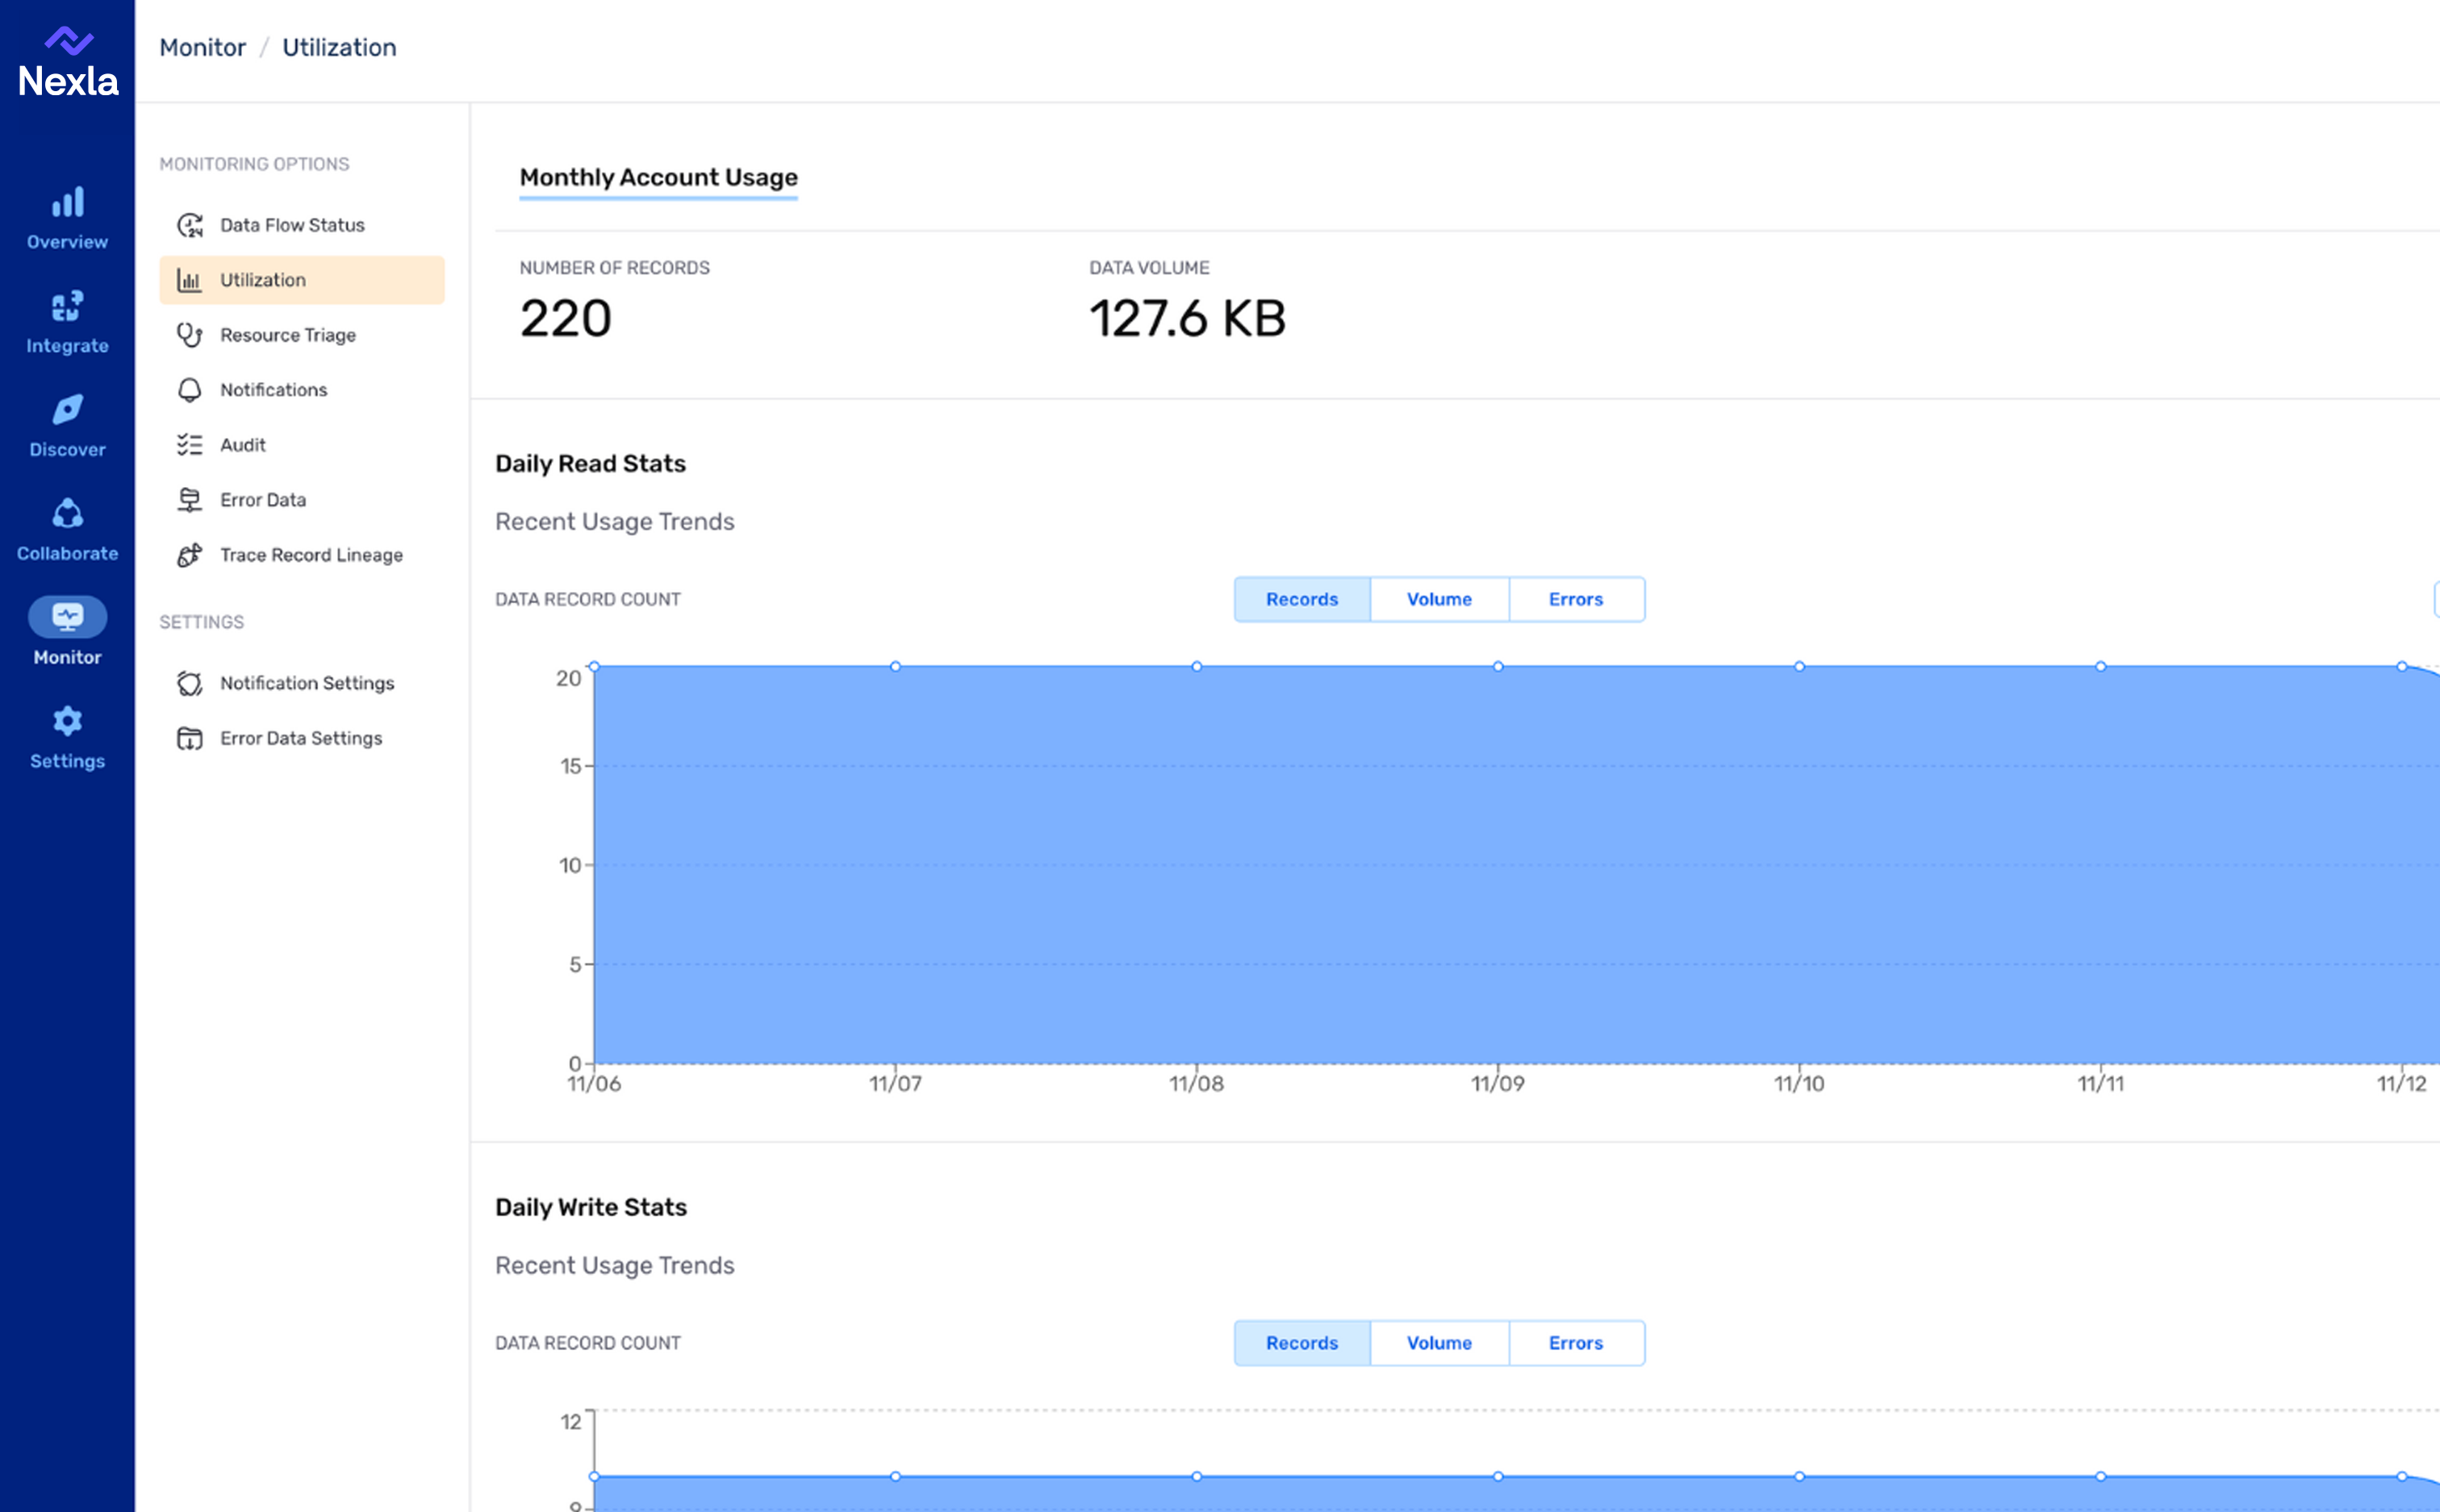This screenshot has height=1512, width=2440.
Task: Open the Overview bar chart icon
Action: coord(67,203)
